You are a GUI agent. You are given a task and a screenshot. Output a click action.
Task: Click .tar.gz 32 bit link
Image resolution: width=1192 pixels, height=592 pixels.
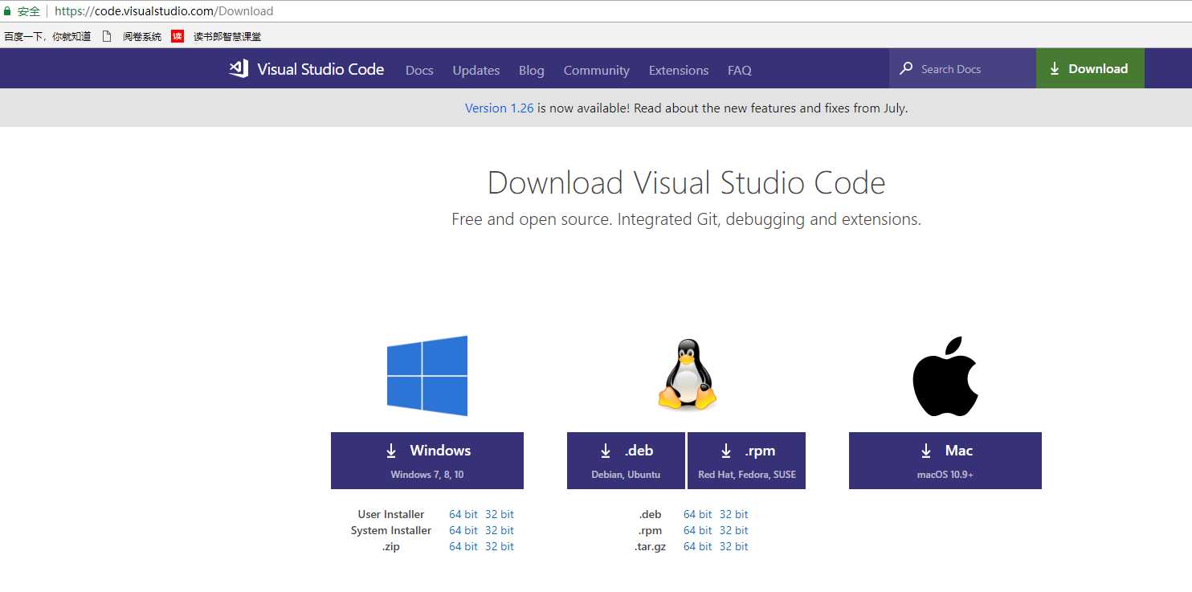click(734, 546)
